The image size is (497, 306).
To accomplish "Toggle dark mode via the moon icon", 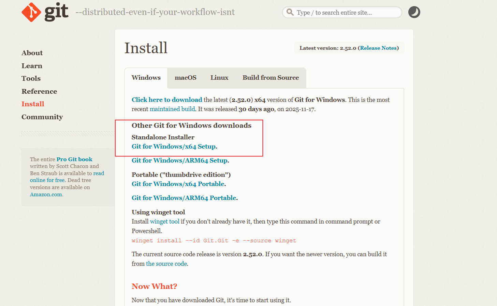I will click(x=414, y=12).
